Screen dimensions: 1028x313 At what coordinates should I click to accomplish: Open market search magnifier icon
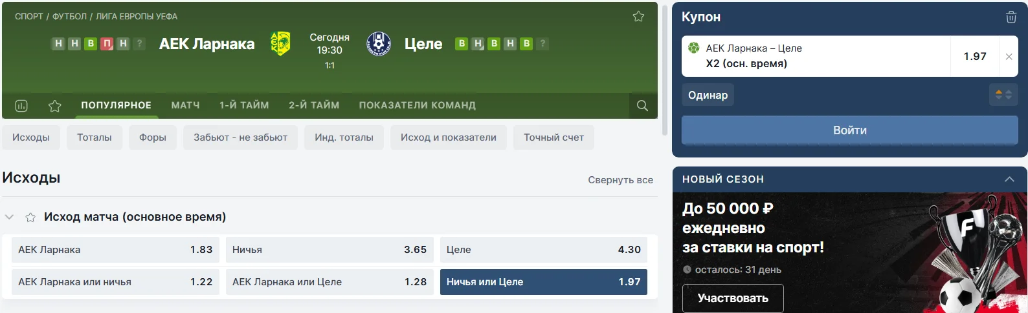pyautogui.click(x=642, y=106)
